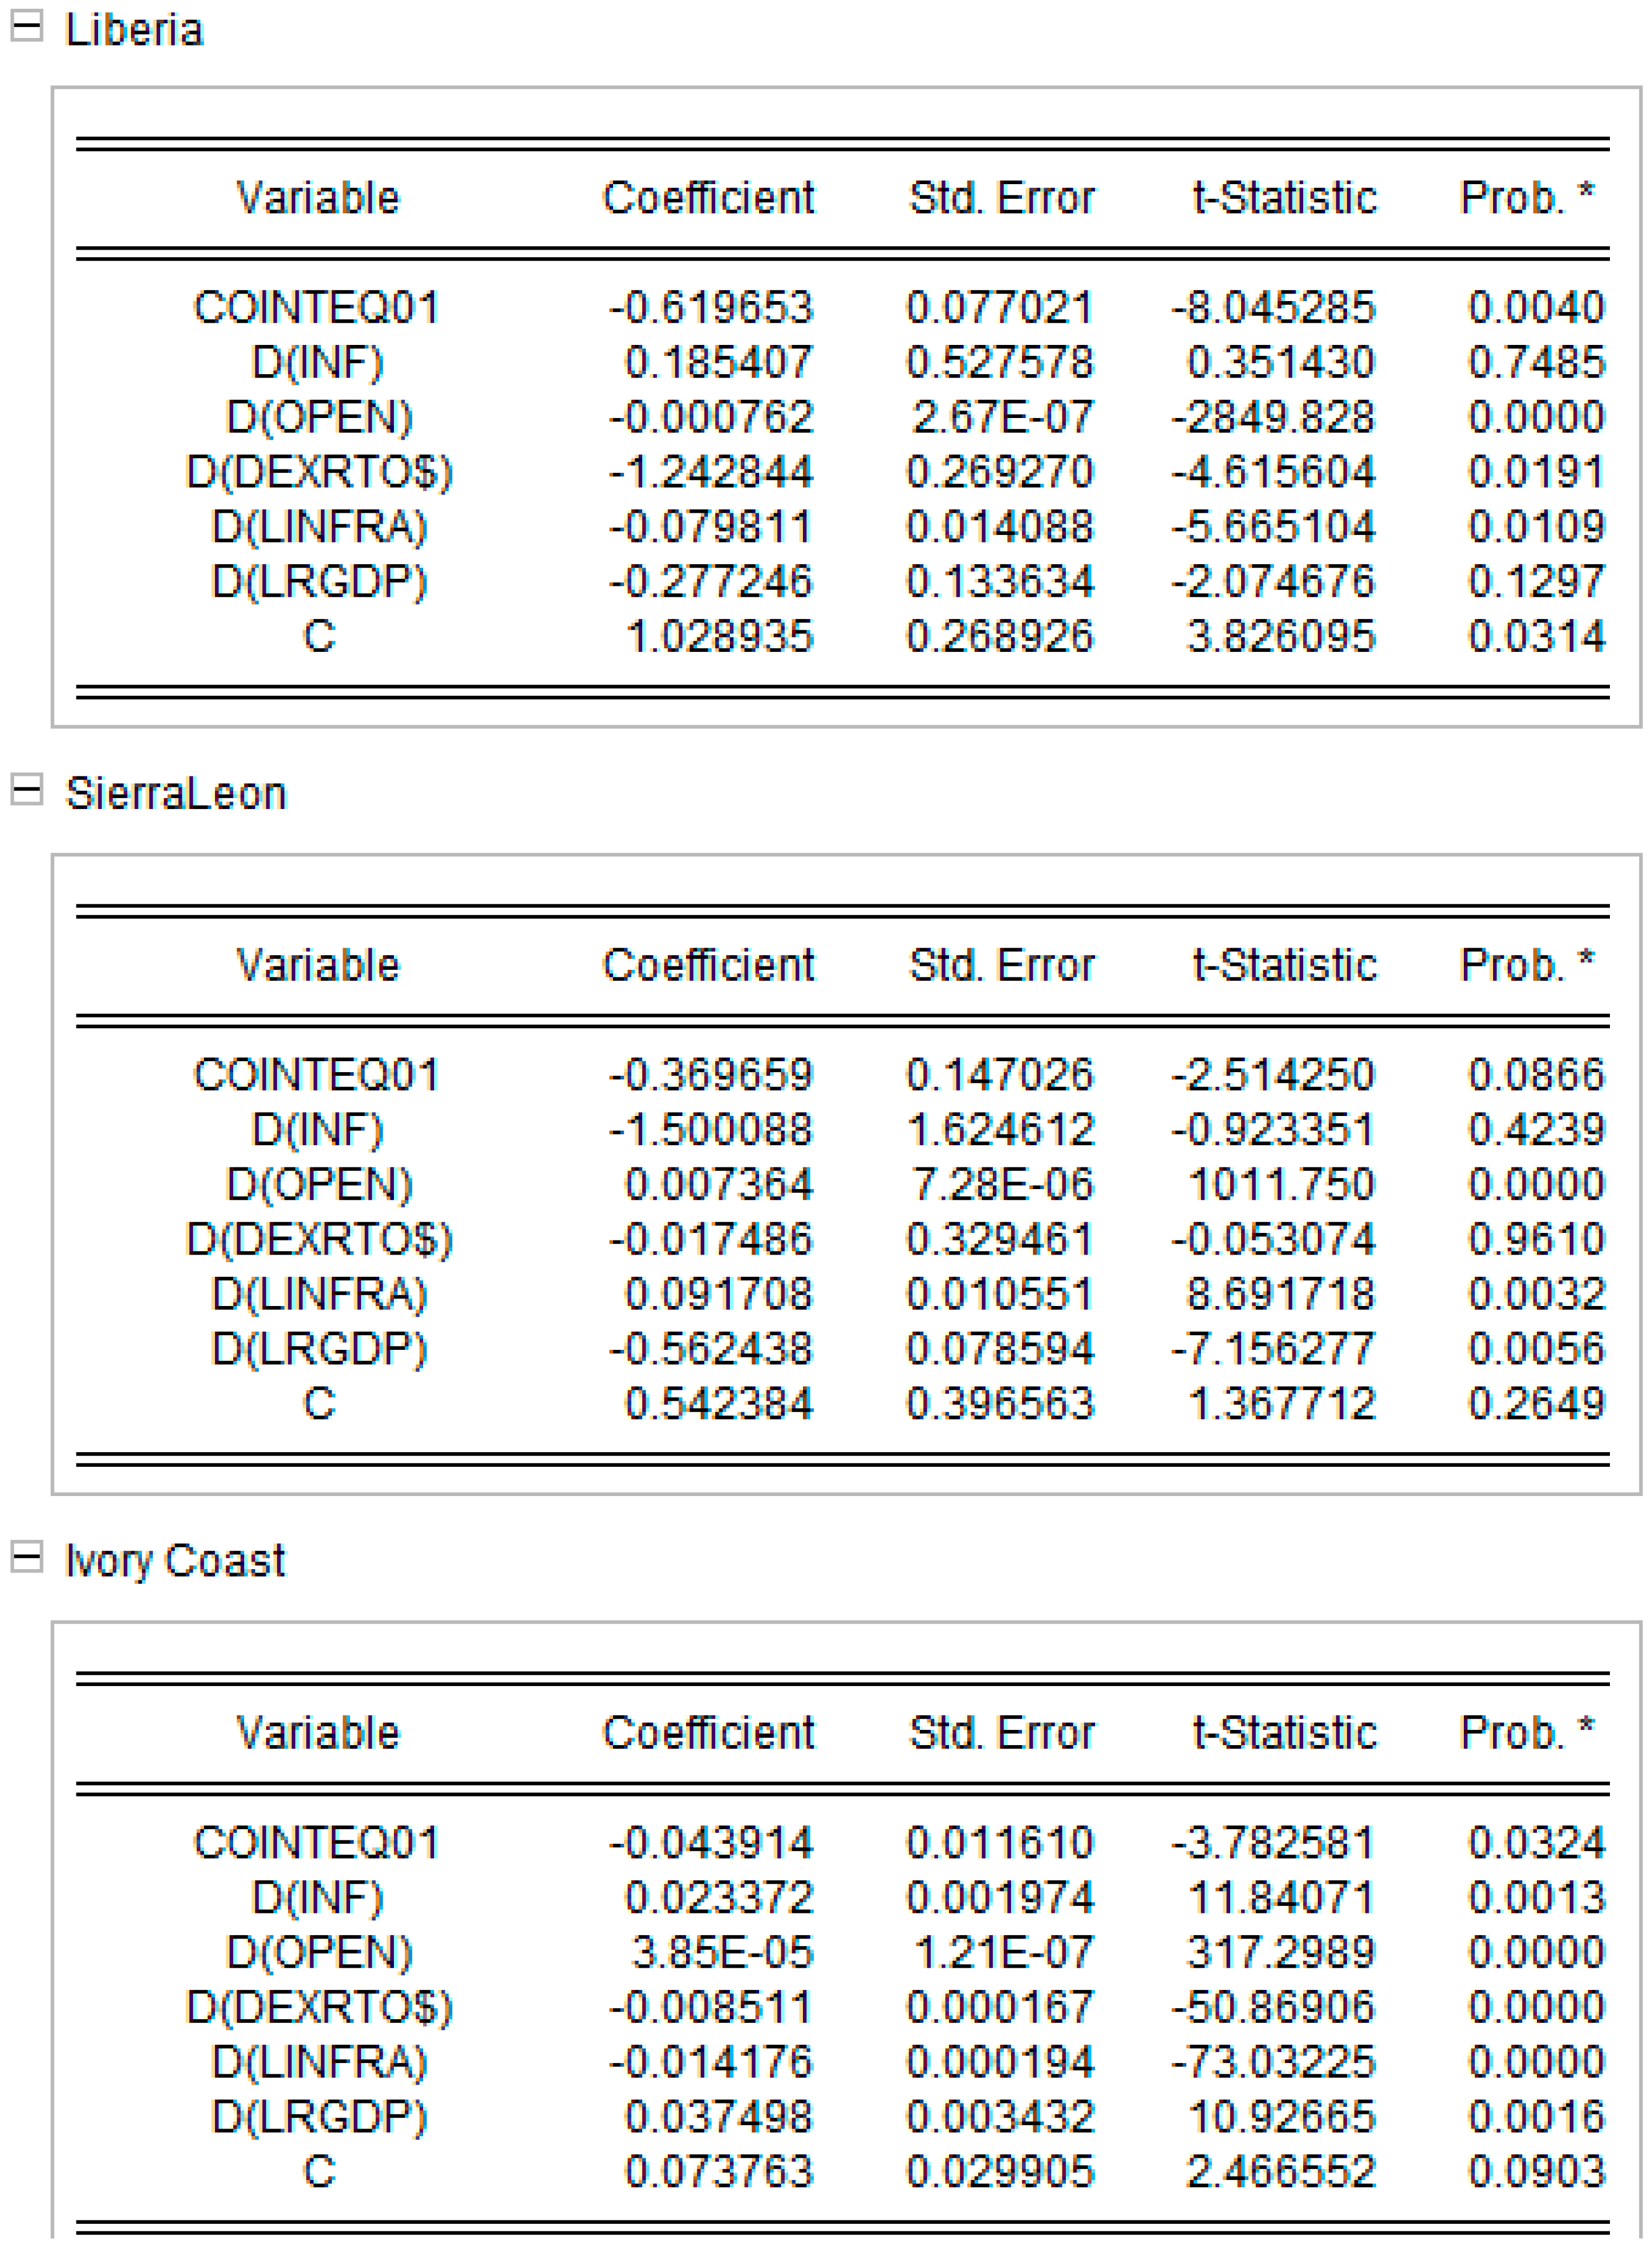The height and width of the screenshot is (2249, 1652).
Task: Click SierraLeon D(LINFRA) coefficient 0.091708
Action: pos(718,1294)
